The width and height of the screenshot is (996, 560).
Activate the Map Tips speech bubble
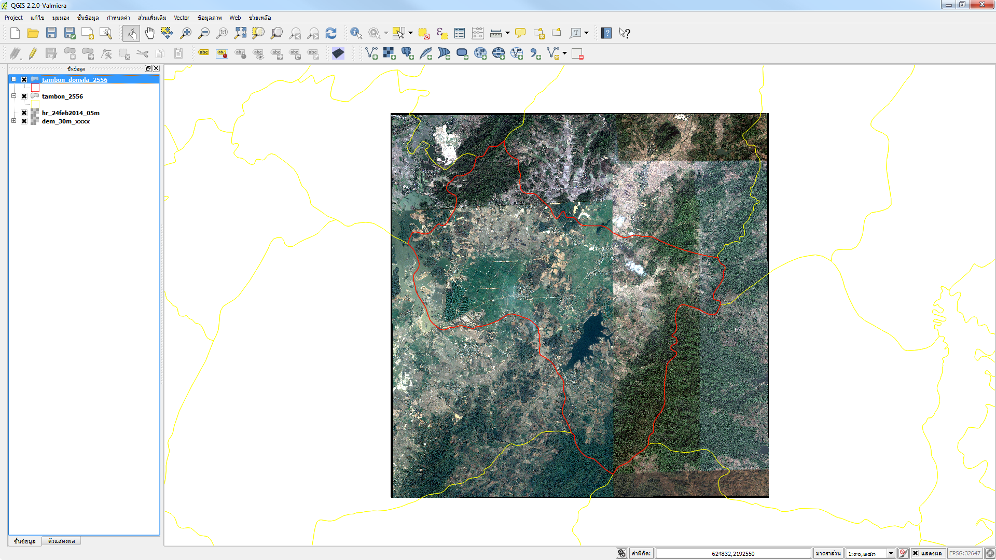tap(520, 33)
